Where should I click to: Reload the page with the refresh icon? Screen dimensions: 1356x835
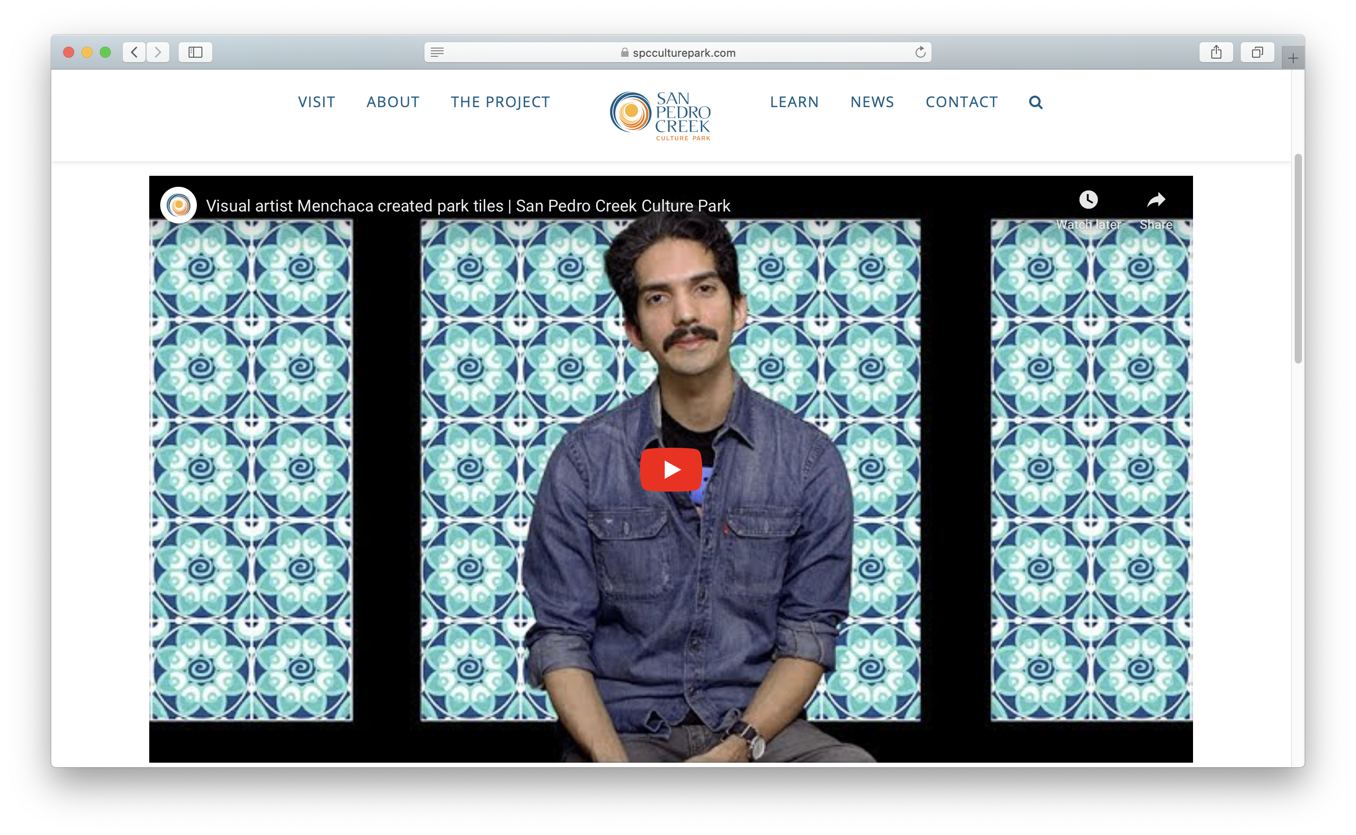(x=920, y=53)
